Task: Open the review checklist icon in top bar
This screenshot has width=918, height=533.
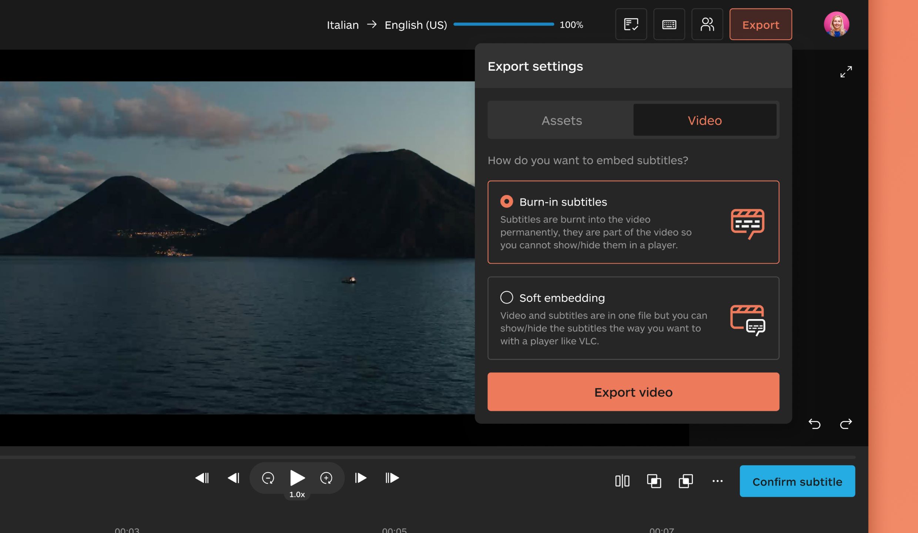Action: point(631,24)
